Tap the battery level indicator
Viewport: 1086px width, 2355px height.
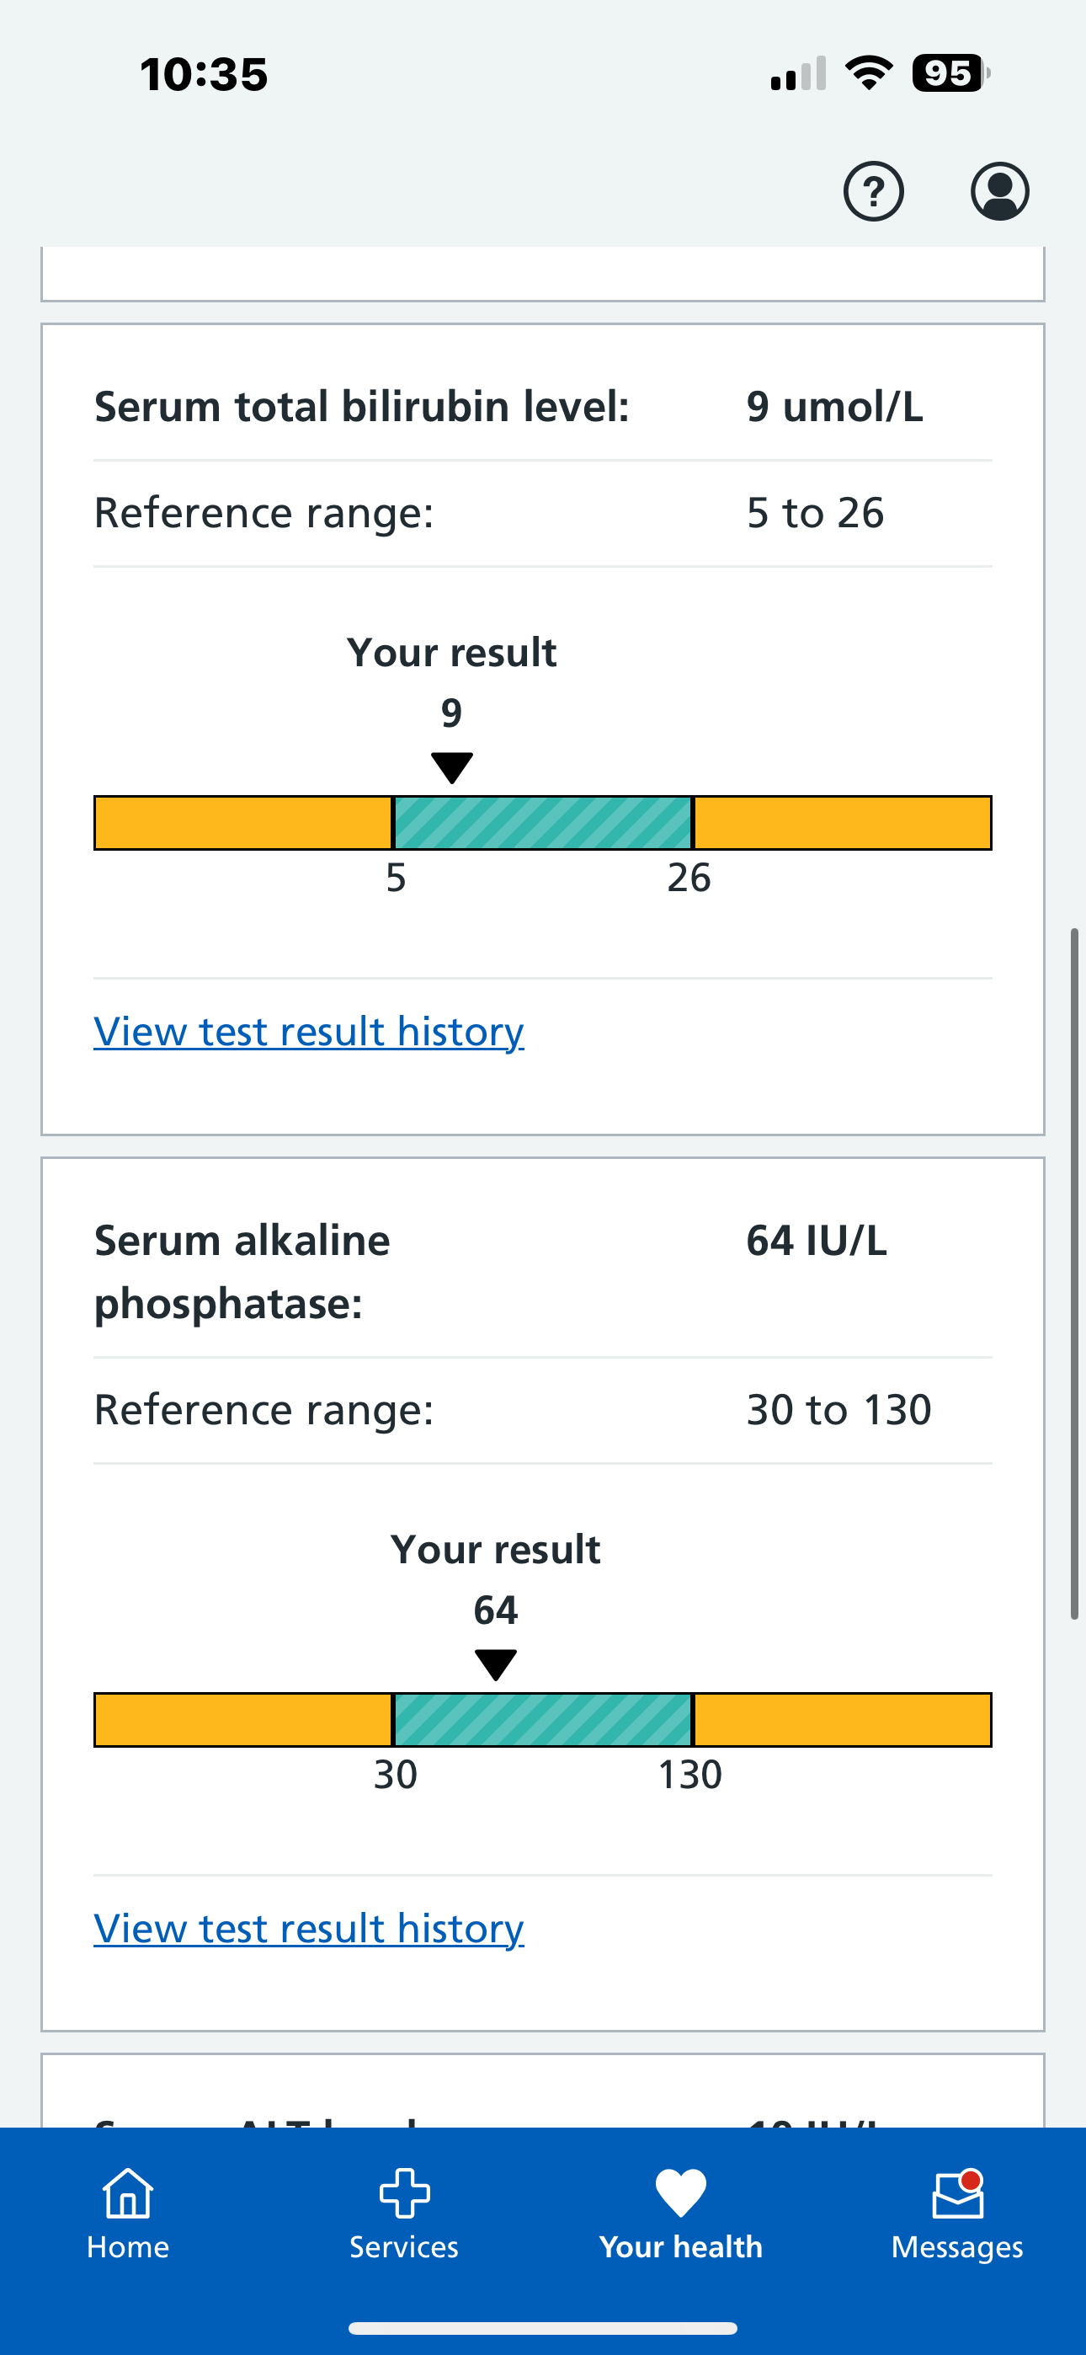tap(950, 73)
